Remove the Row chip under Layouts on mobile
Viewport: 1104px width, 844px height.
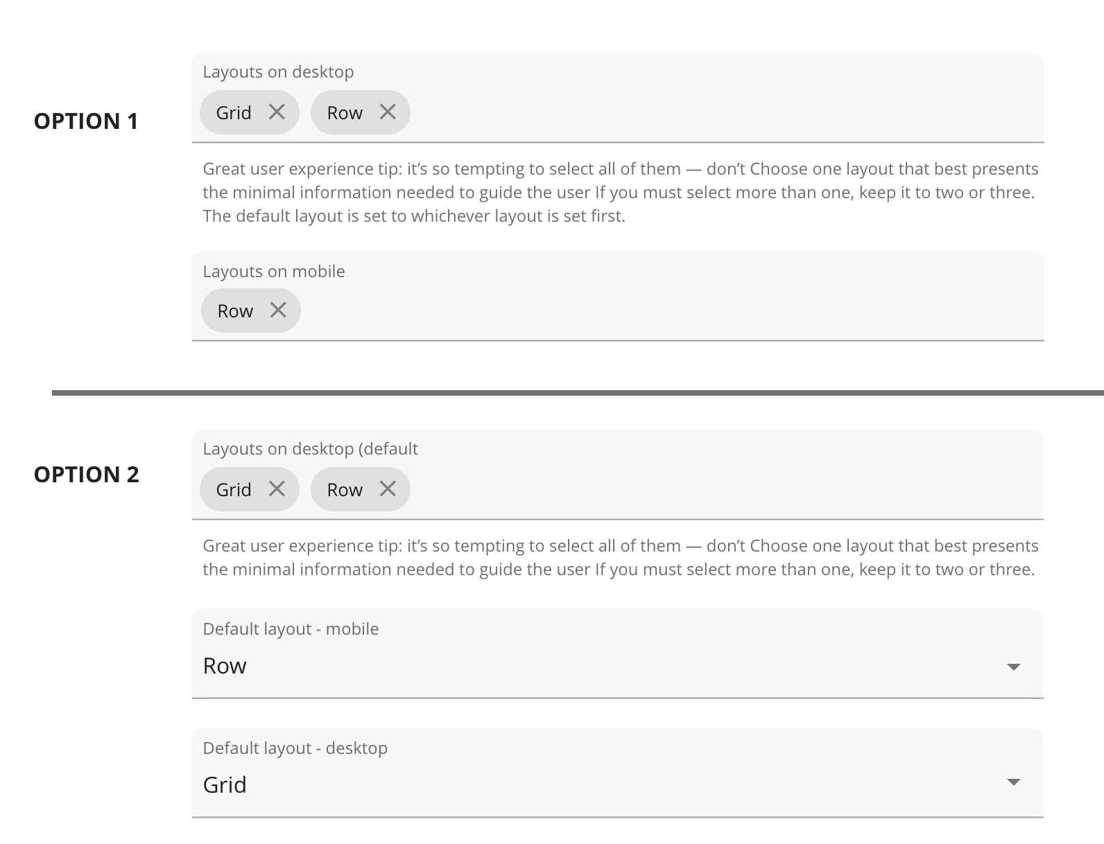point(278,310)
